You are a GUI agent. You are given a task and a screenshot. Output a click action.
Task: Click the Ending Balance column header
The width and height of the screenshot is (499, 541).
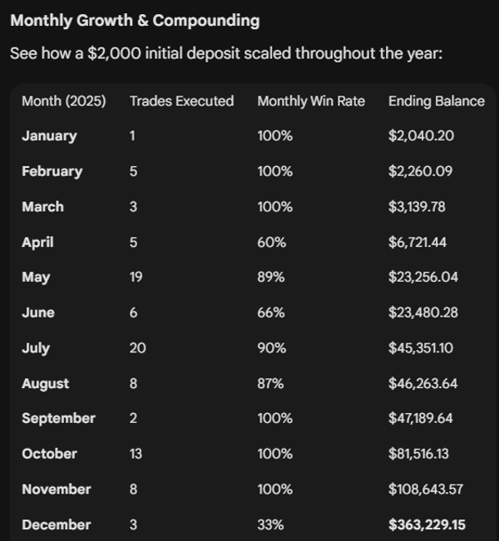[436, 101]
